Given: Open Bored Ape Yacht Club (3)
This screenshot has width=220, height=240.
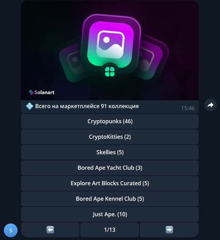Looking at the screenshot, I should [x=110, y=168].
